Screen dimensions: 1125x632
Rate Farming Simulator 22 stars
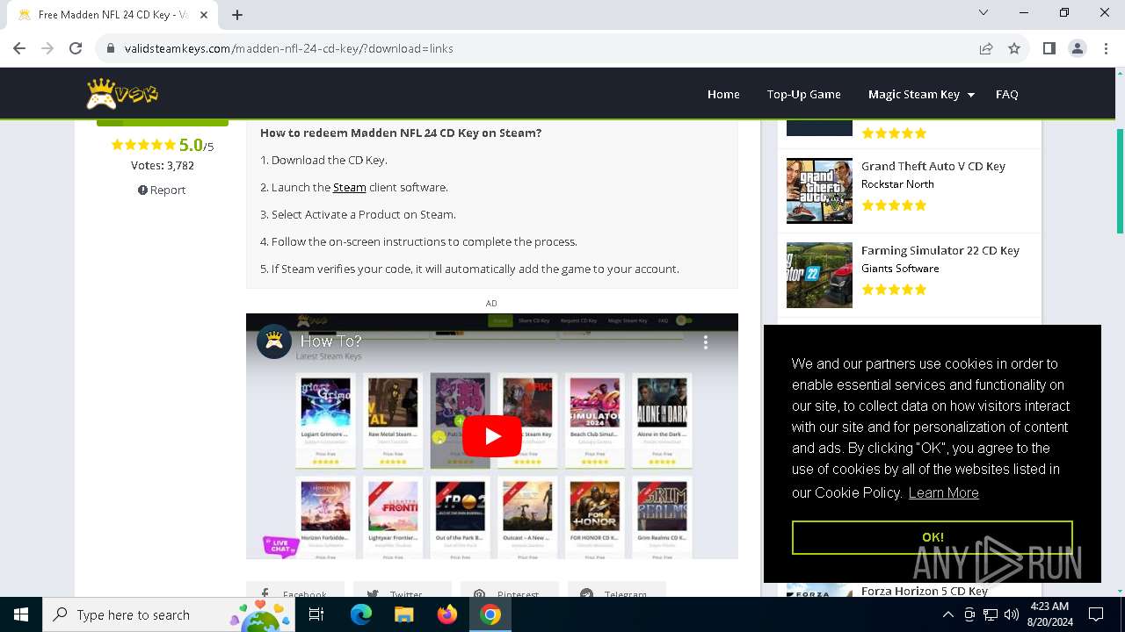[x=894, y=290]
